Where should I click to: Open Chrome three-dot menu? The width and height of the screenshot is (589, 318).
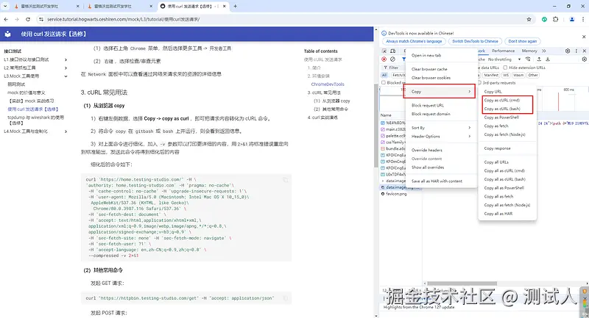[x=583, y=19]
